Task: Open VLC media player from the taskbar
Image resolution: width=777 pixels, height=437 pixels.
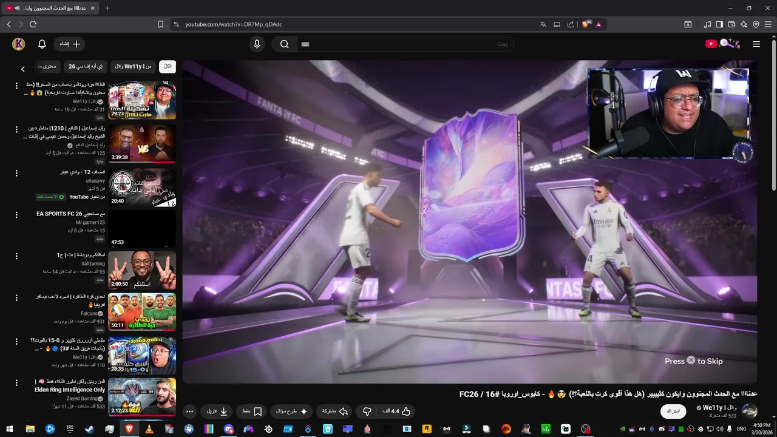Action: 149,429
